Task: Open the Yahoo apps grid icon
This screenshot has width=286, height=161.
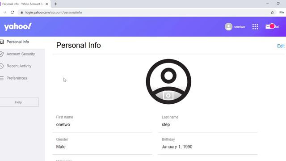Action: coord(255,27)
